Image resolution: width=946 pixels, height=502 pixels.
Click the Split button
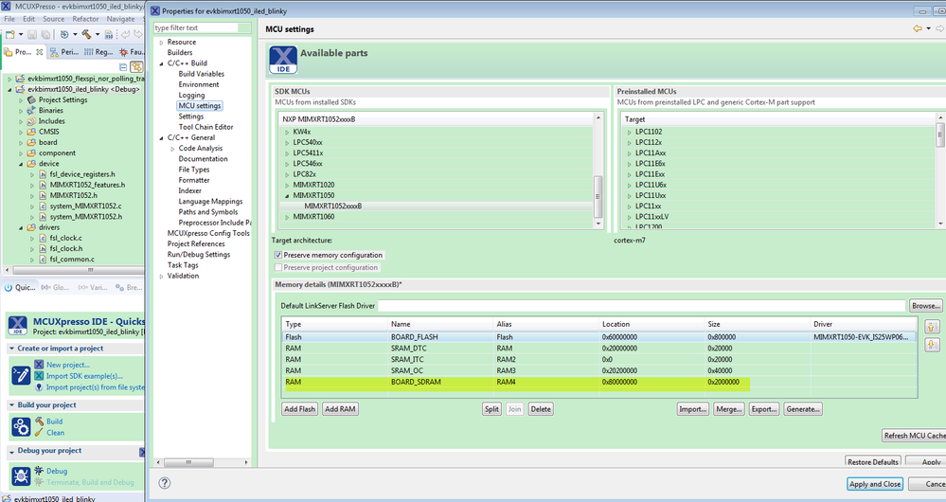(491, 409)
